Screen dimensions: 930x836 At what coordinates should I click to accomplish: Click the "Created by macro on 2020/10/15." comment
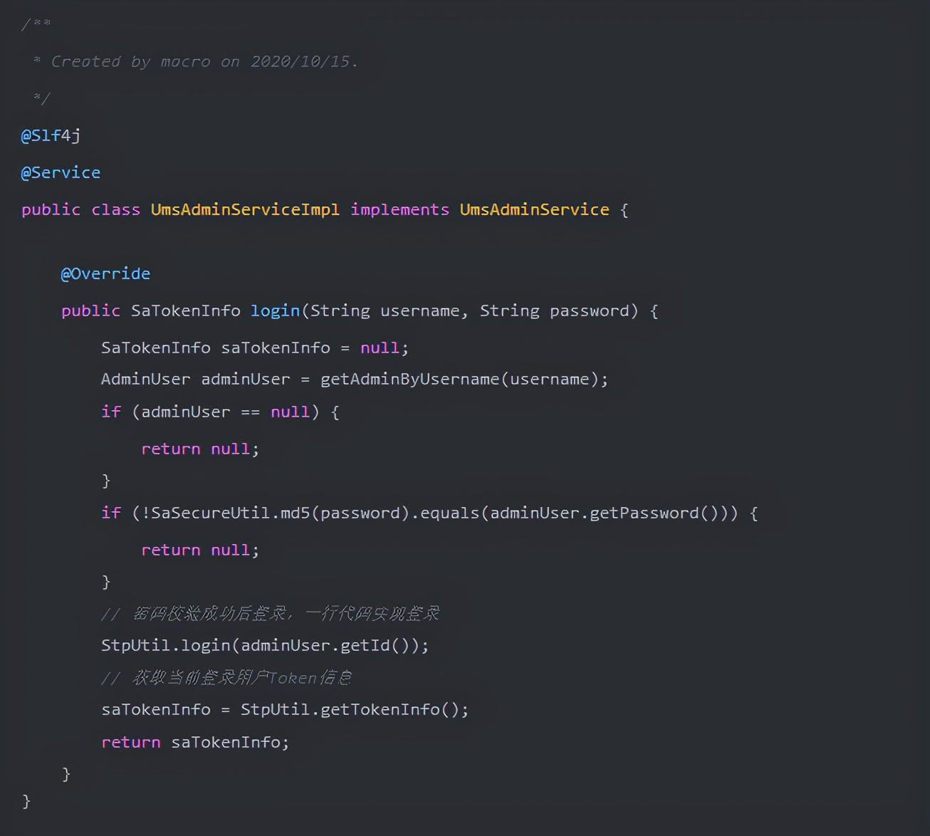pyautogui.click(x=204, y=62)
